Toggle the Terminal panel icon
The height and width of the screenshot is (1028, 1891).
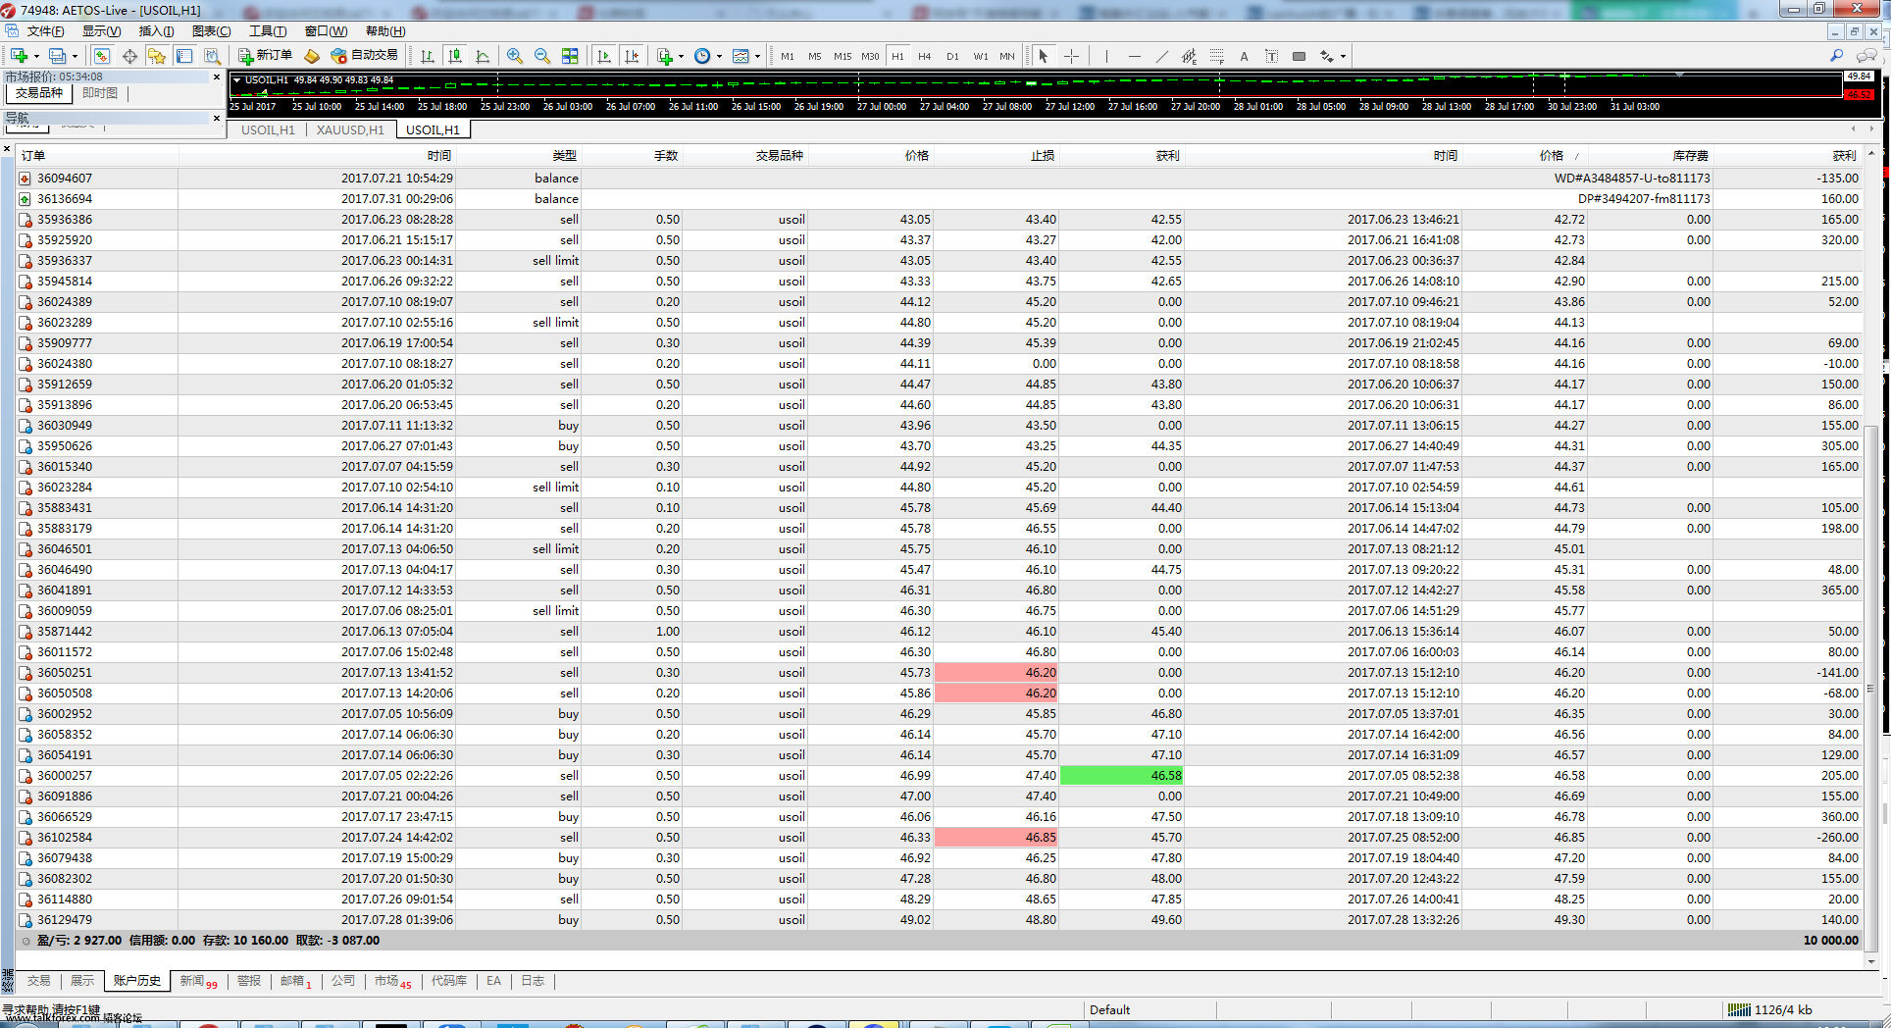coord(184,56)
